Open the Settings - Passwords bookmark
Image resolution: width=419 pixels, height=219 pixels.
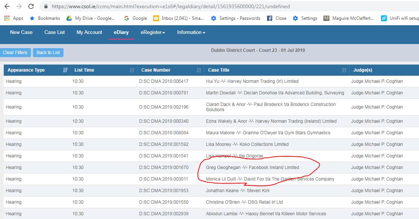pyautogui.click(x=236, y=18)
